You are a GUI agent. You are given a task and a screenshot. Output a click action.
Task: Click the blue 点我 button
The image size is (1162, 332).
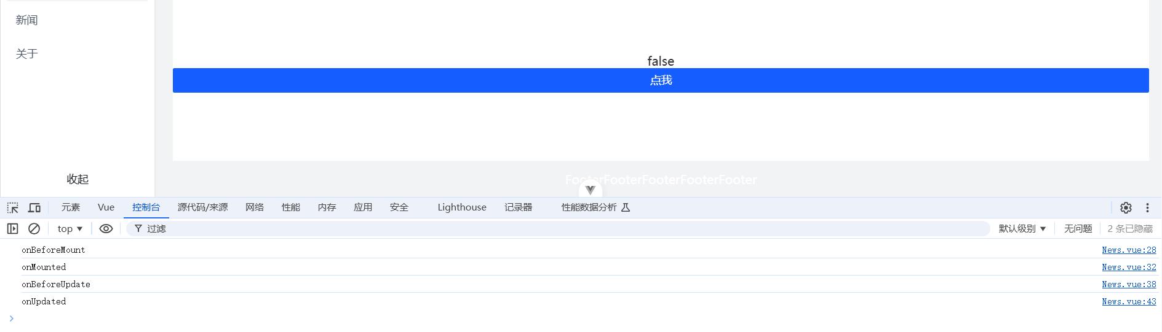(x=661, y=80)
